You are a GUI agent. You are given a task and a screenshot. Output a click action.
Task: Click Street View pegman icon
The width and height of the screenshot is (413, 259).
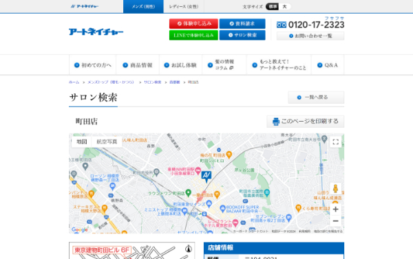(x=336, y=189)
